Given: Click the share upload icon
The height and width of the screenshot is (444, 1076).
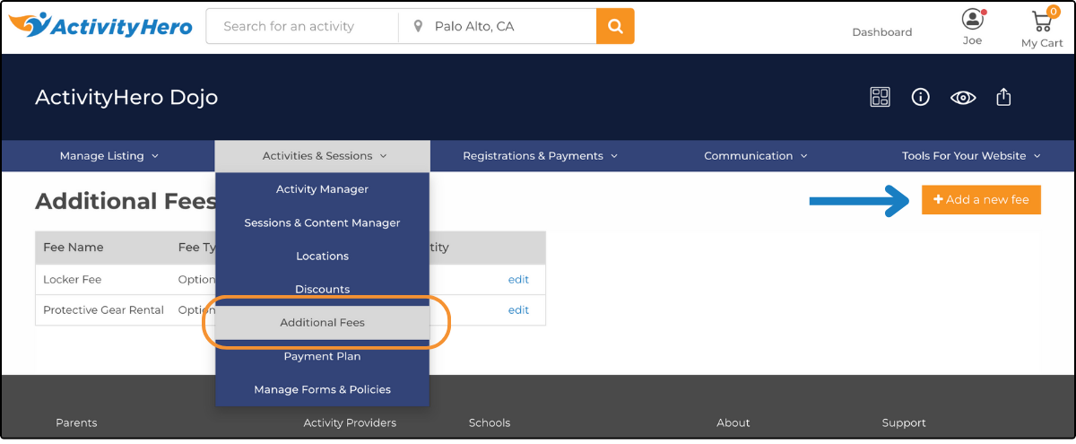Looking at the screenshot, I should [x=1004, y=97].
